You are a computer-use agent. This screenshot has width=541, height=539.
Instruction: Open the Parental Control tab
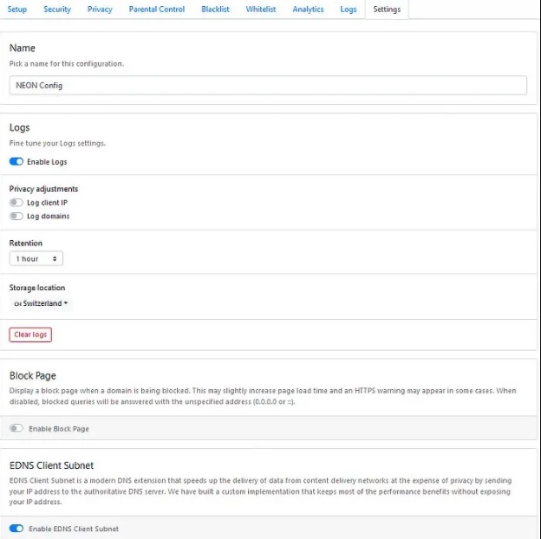[x=157, y=10]
